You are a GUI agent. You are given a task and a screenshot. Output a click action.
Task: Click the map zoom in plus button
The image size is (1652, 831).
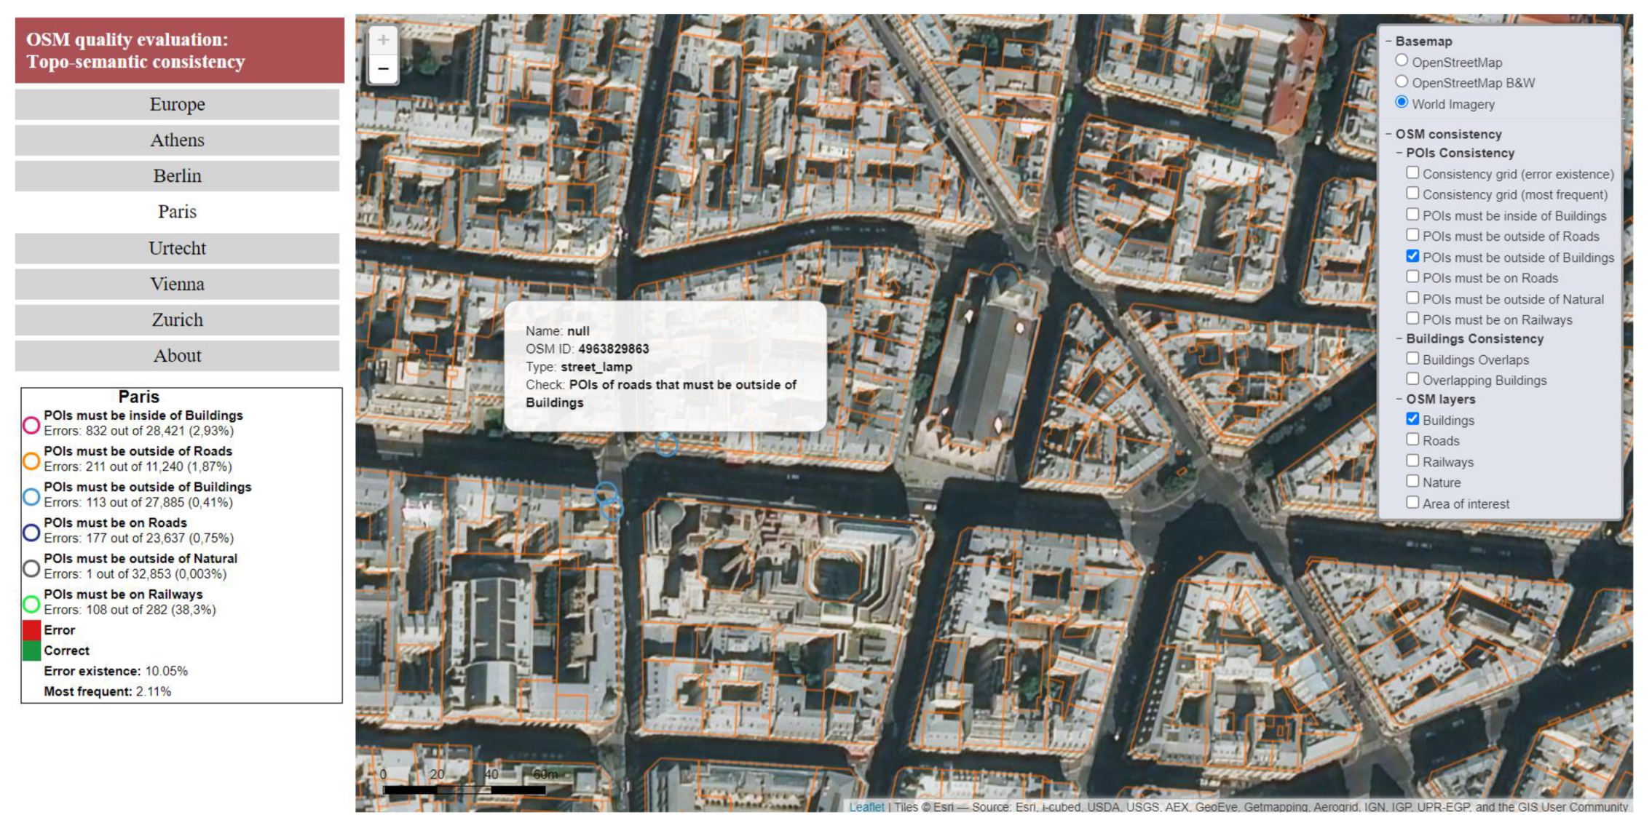(383, 41)
